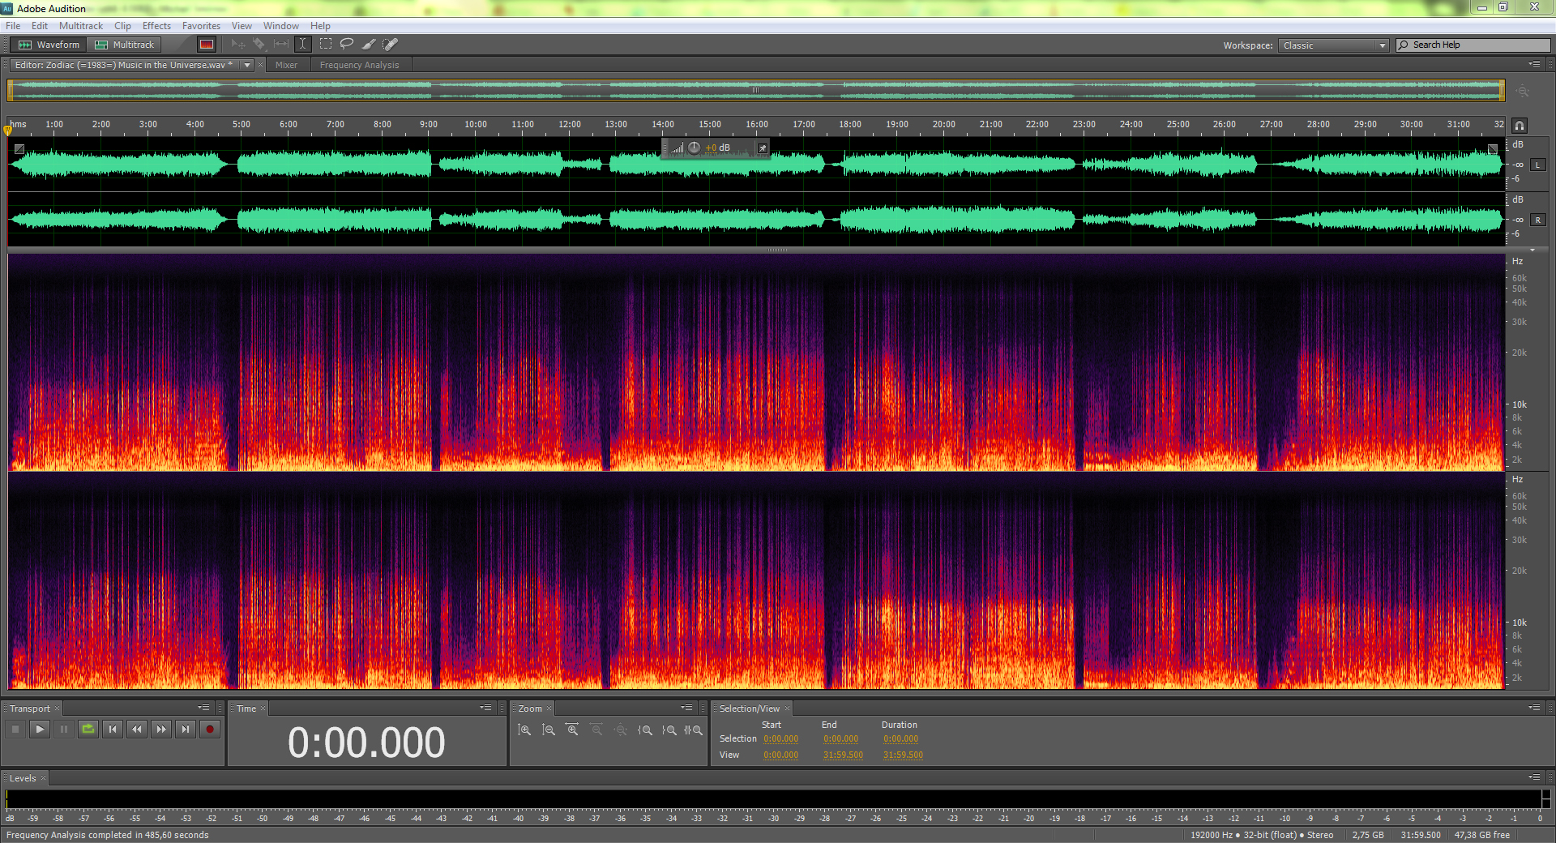1556x843 pixels.
Task: Click the Zoom In Amplitude icon
Action: pos(524,730)
